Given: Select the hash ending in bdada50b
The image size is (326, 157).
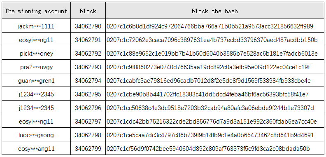Looking at the screenshot, I should [x=208, y=149].
